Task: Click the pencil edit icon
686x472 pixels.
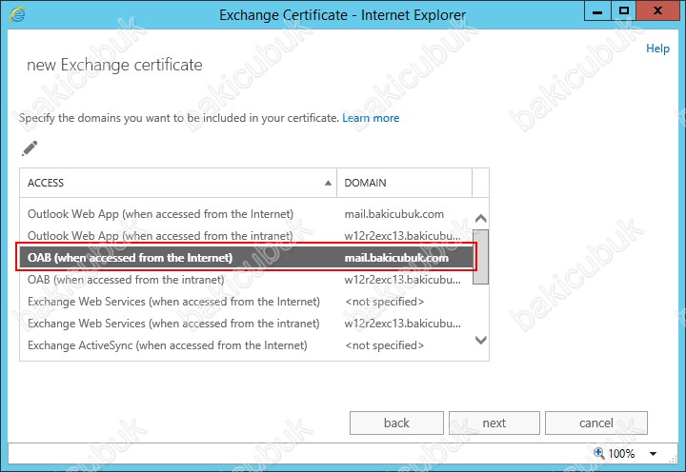Action: (30, 148)
